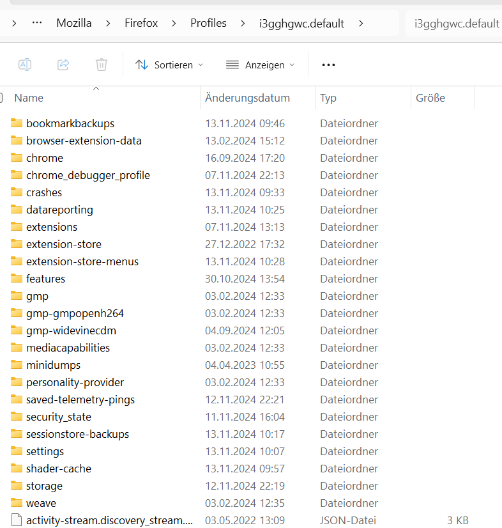This screenshot has height=528, width=502.
Task: Select the chrome folder icon
Action: [x=17, y=157]
